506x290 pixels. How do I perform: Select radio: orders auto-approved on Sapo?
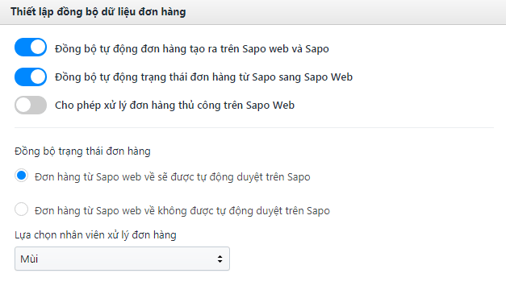pos(21,176)
